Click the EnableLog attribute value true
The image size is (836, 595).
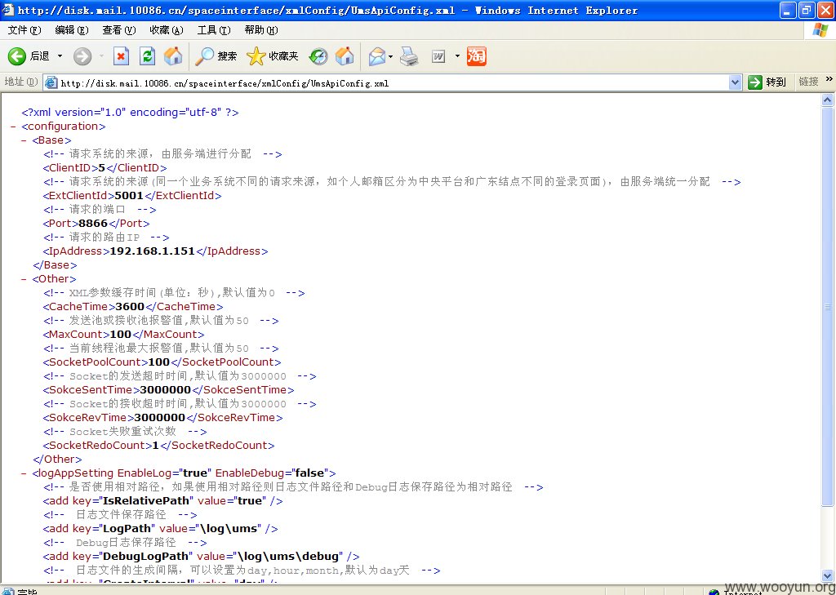click(x=194, y=473)
